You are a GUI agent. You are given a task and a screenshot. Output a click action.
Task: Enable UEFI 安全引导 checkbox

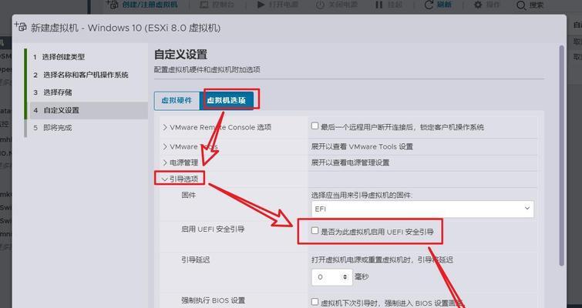coord(315,230)
